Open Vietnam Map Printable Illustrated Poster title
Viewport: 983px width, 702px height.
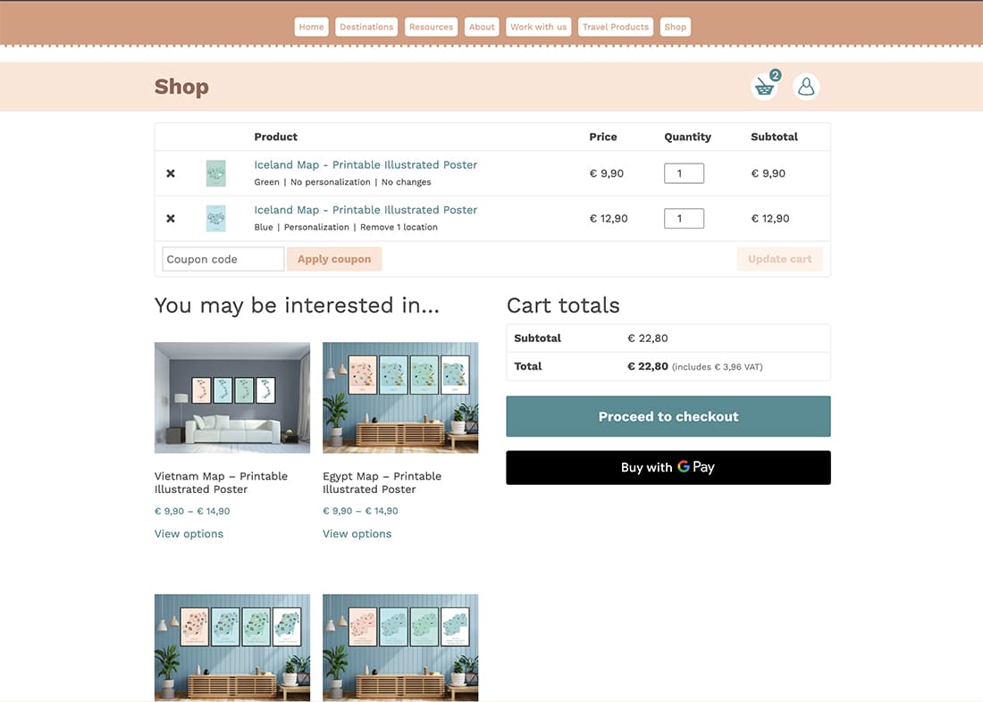pyautogui.click(x=222, y=482)
